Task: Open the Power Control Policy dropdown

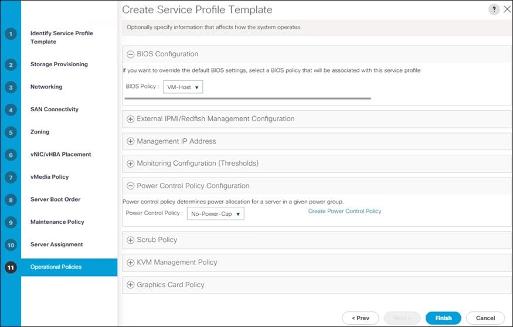Action: (x=215, y=214)
